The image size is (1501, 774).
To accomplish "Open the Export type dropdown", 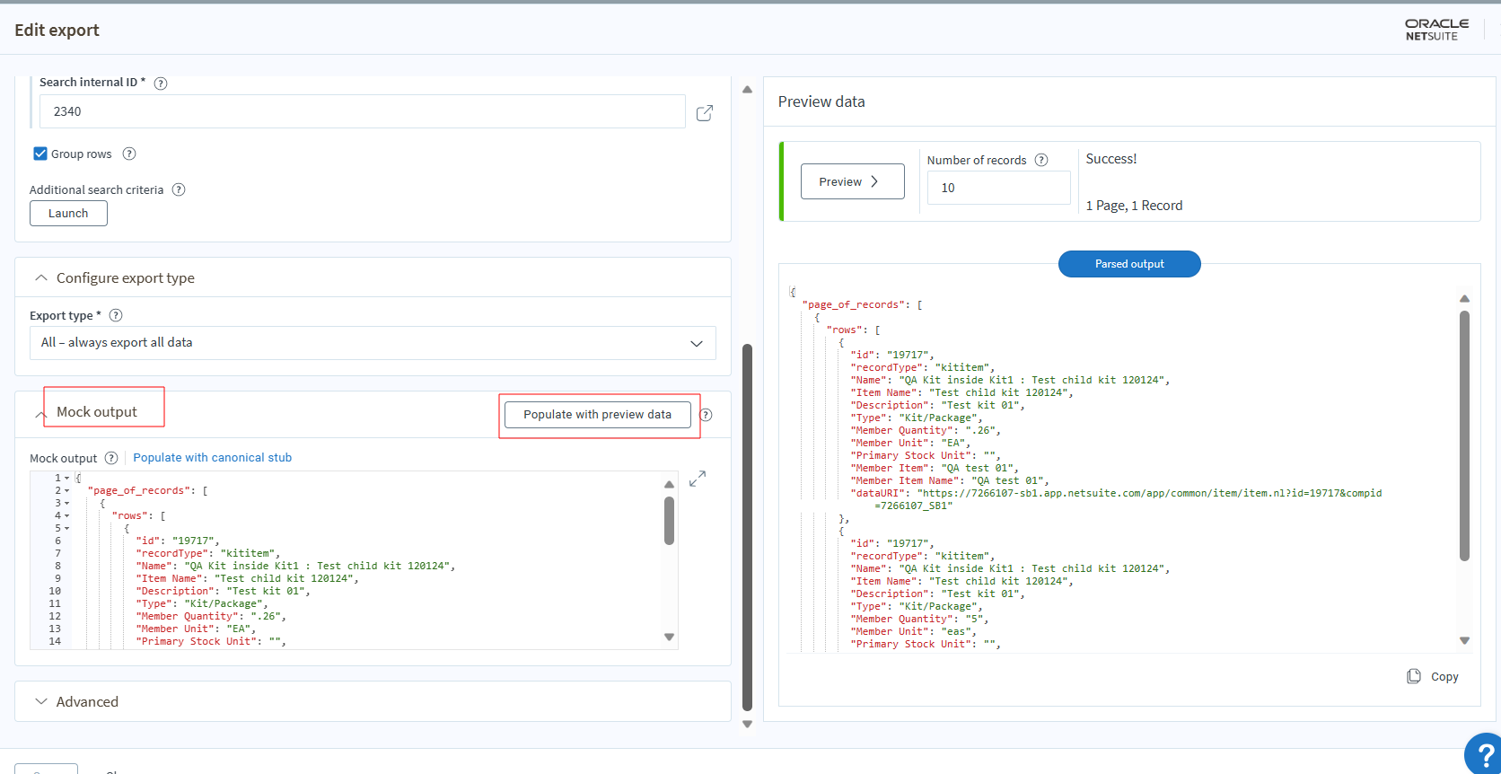I will [373, 343].
